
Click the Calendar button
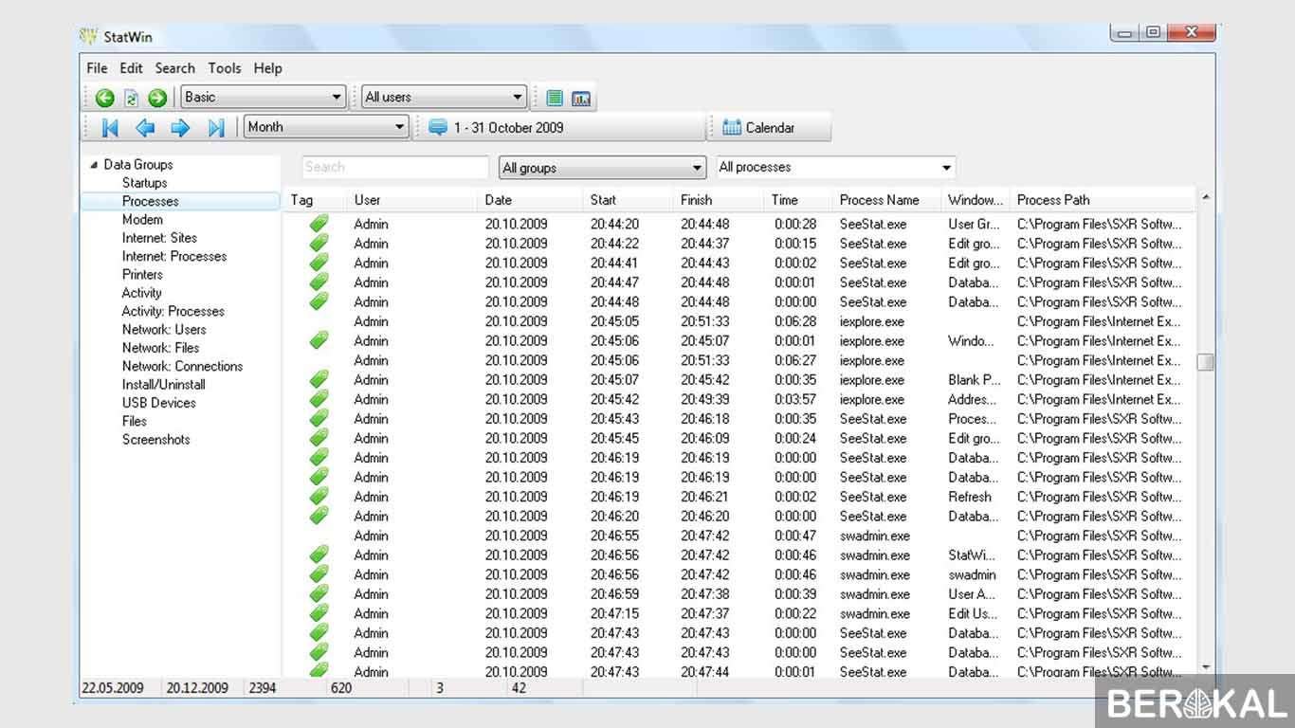click(771, 127)
